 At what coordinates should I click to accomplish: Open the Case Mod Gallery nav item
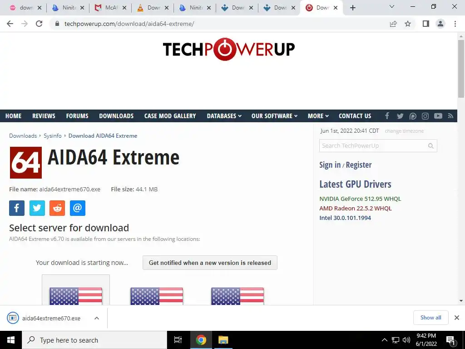[x=170, y=116]
